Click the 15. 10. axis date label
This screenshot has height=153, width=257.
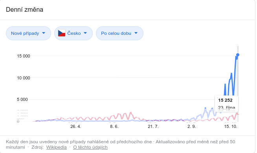tap(231, 126)
